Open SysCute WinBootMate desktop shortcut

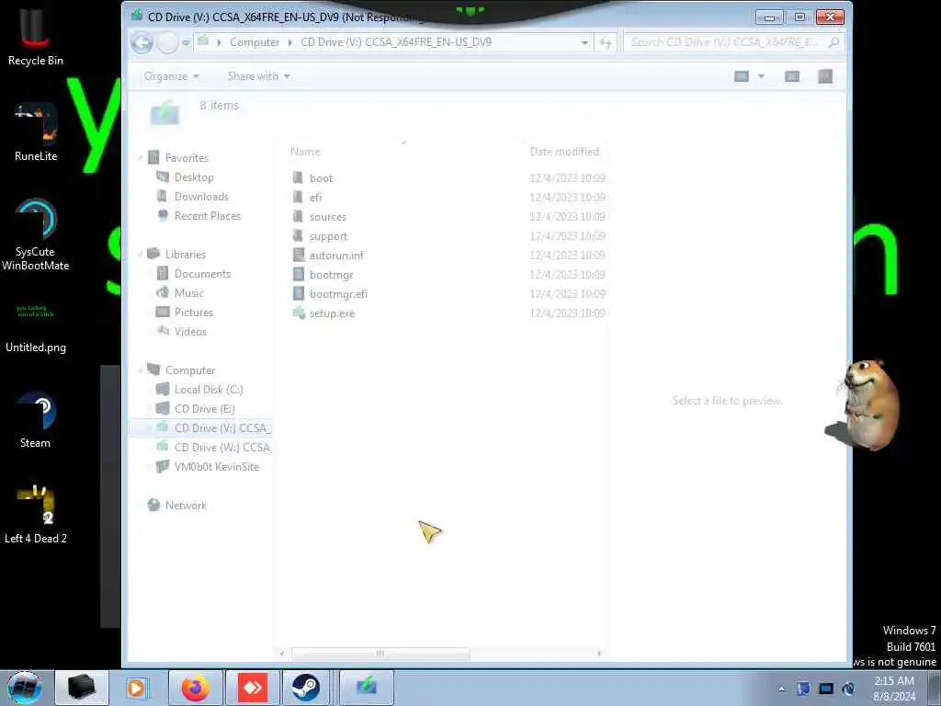click(36, 234)
